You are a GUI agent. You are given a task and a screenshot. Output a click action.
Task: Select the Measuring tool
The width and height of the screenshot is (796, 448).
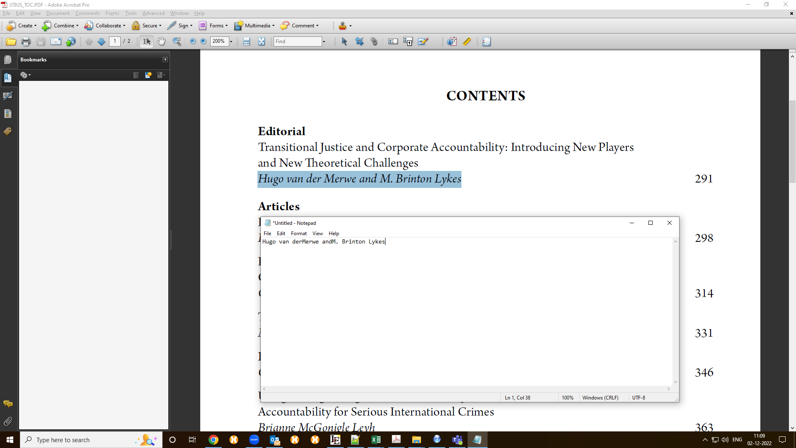coord(467,41)
